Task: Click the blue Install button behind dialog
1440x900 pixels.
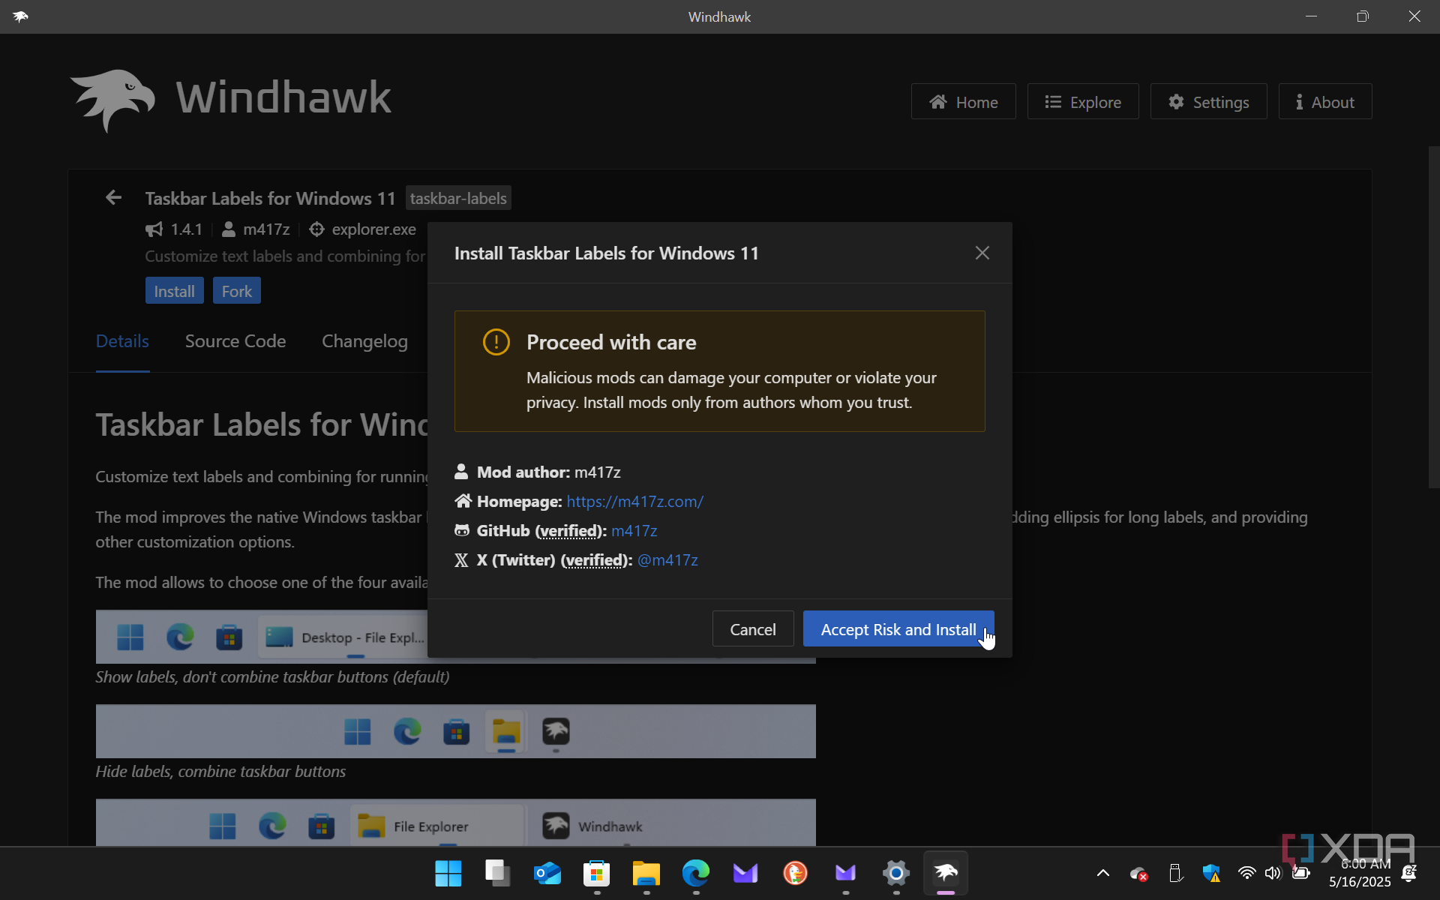Action: click(x=174, y=290)
